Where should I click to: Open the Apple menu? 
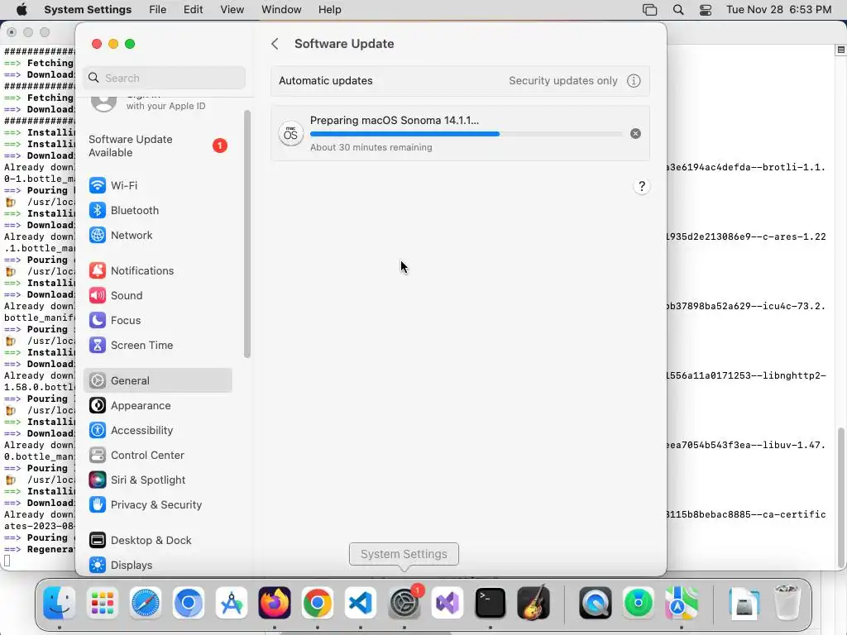[22, 10]
